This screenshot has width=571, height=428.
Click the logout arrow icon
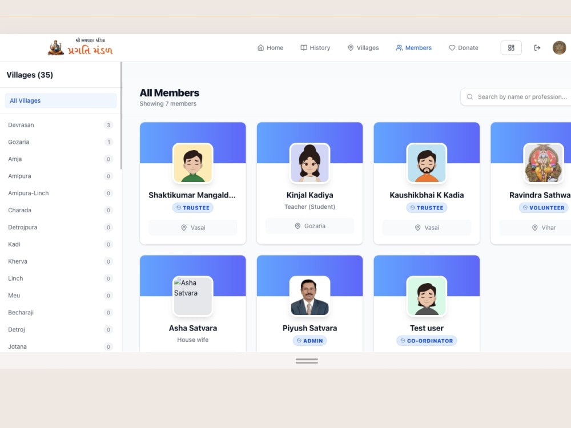(x=537, y=48)
